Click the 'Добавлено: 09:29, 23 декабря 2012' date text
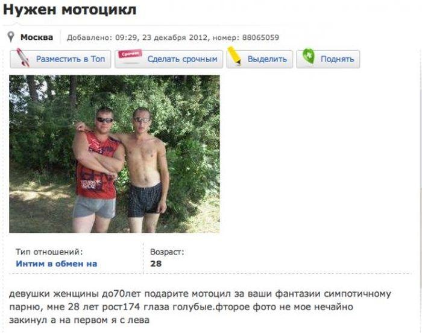This screenshot has height=333, width=422. pyautogui.click(x=137, y=37)
